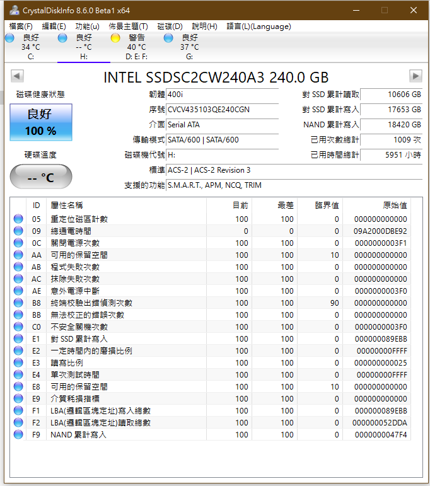This screenshot has width=430, height=486.
Task: Open the 檔案(F) menu
Action: pos(21,26)
